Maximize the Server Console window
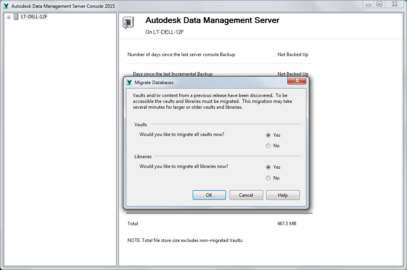Viewport: 407px width, 270px height. tap(379, 4)
